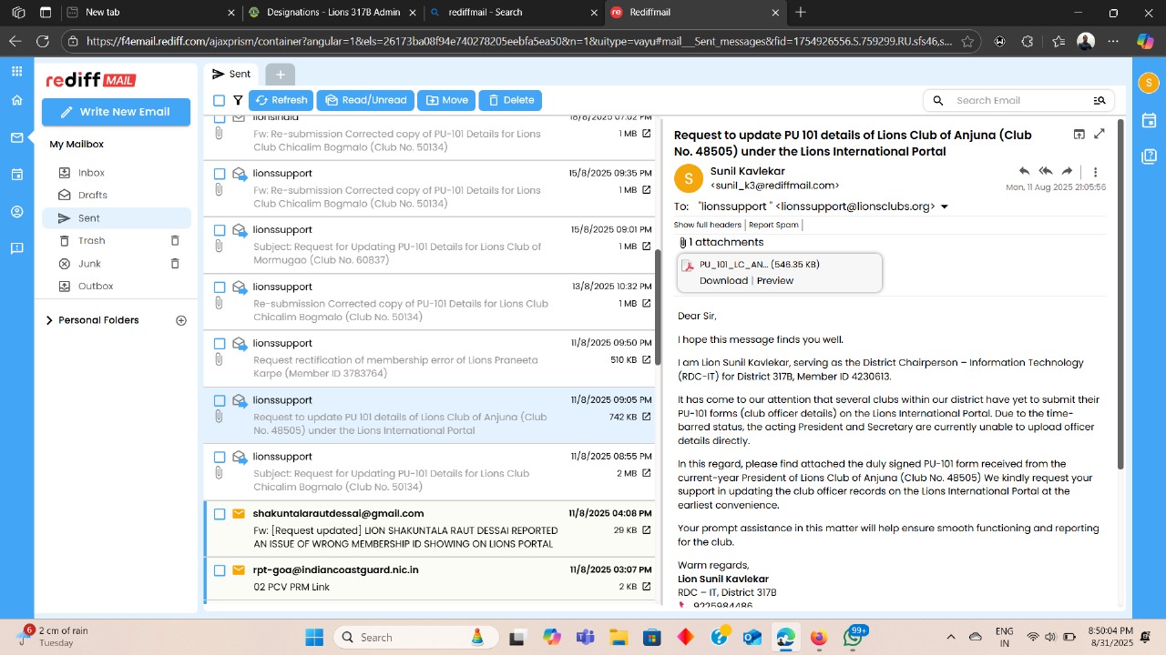Click the reply-all icon in email header
The width and height of the screenshot is (1166, 655).
point(1046,171)
